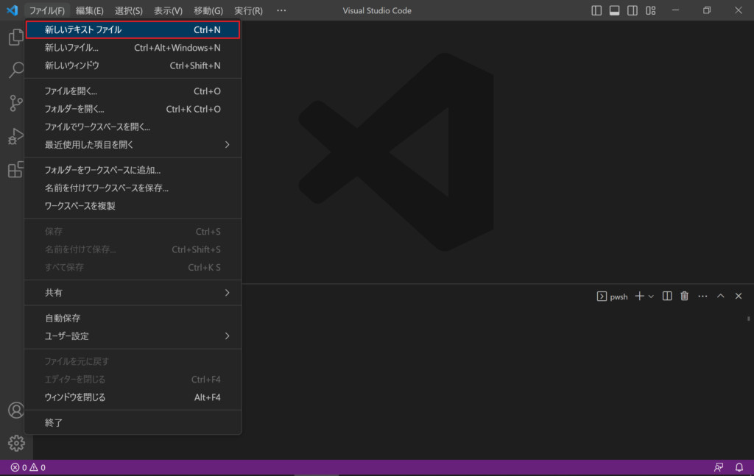The image size is (754, 476).
Task: Open the 実行(R) menu
Action: [x=248, y=10]
